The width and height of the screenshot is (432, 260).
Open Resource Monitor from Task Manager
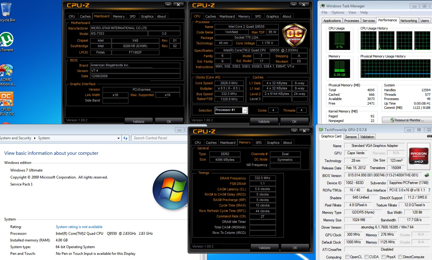(x=407, y=120)
